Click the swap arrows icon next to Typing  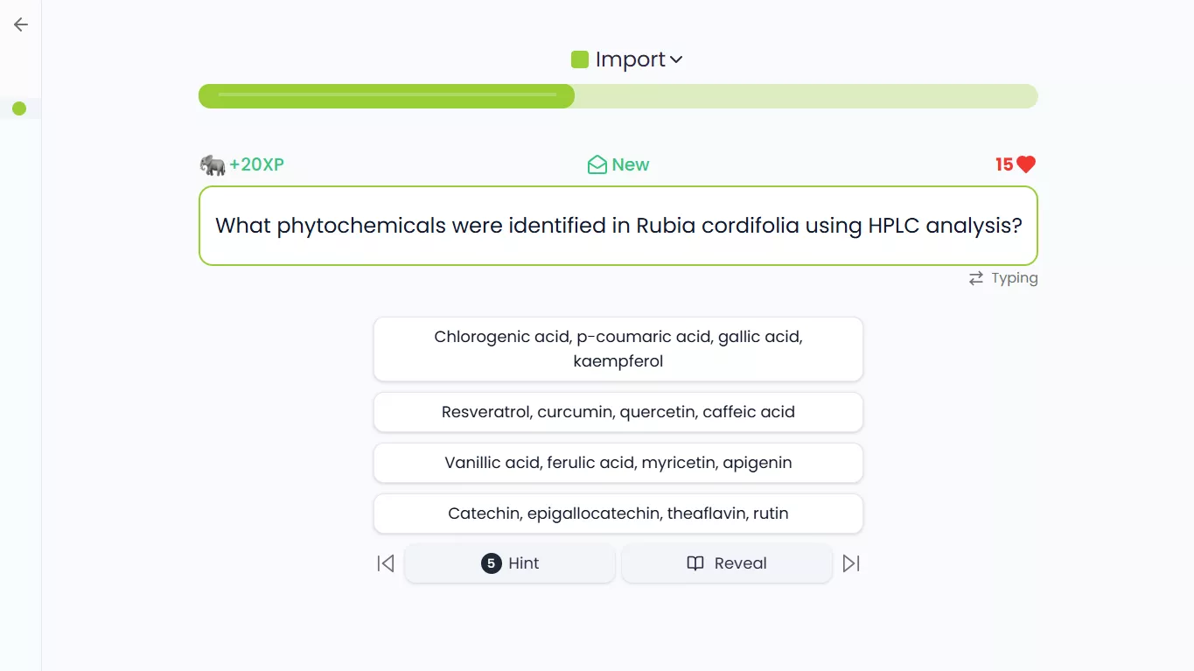click(975, 277)
